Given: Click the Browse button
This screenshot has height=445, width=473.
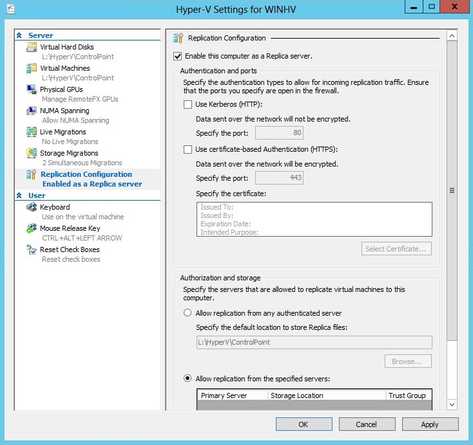Looking at the screenshot, I should tap(408, 361).
